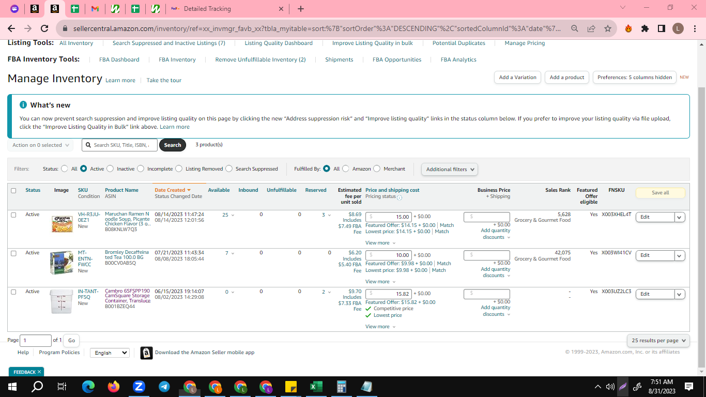Open the Chrome profile avatar L
This screenshot has height=397, width=706.
[x=678, y=29]
